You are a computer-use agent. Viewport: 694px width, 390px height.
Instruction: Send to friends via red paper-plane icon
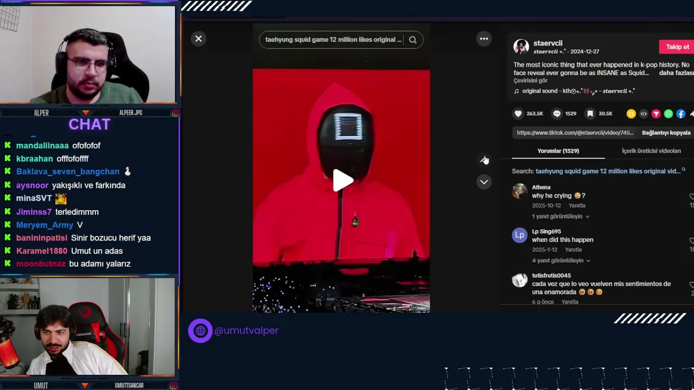[x=656, y=114]
